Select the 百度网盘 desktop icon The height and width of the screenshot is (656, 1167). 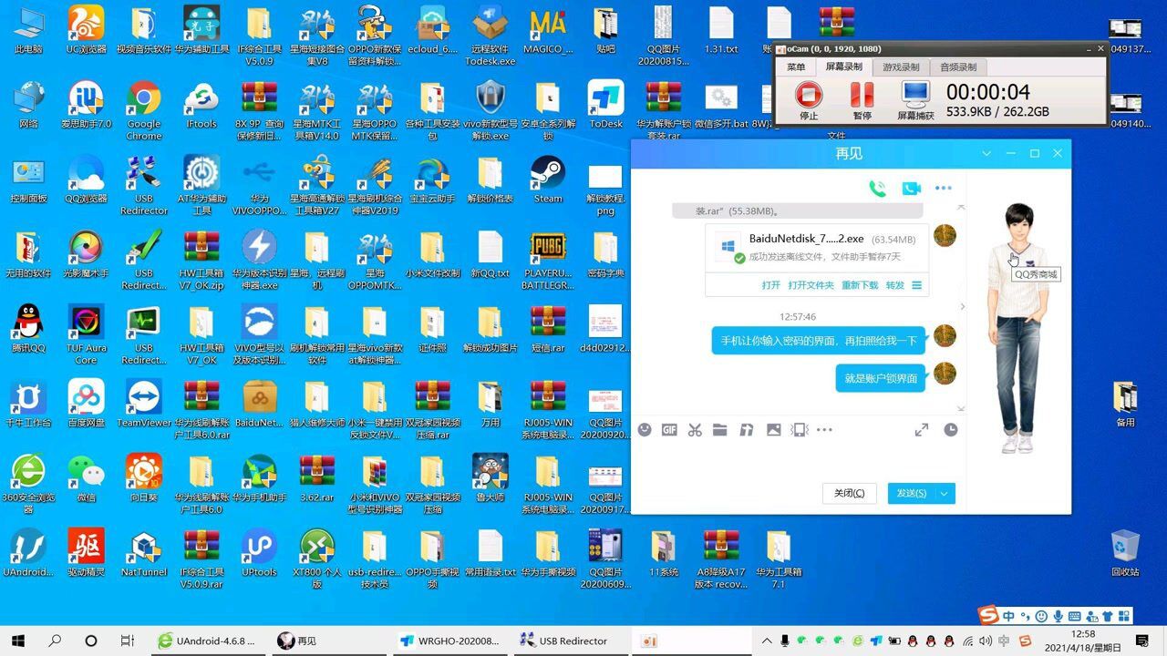(87, 403)
